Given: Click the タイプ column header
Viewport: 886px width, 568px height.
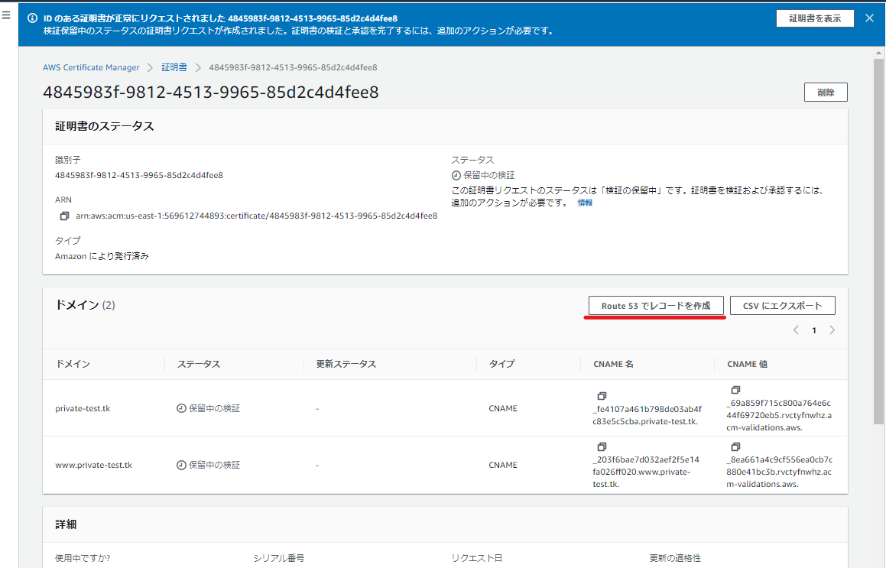Looking at the screenshot, I should point(501,364).
